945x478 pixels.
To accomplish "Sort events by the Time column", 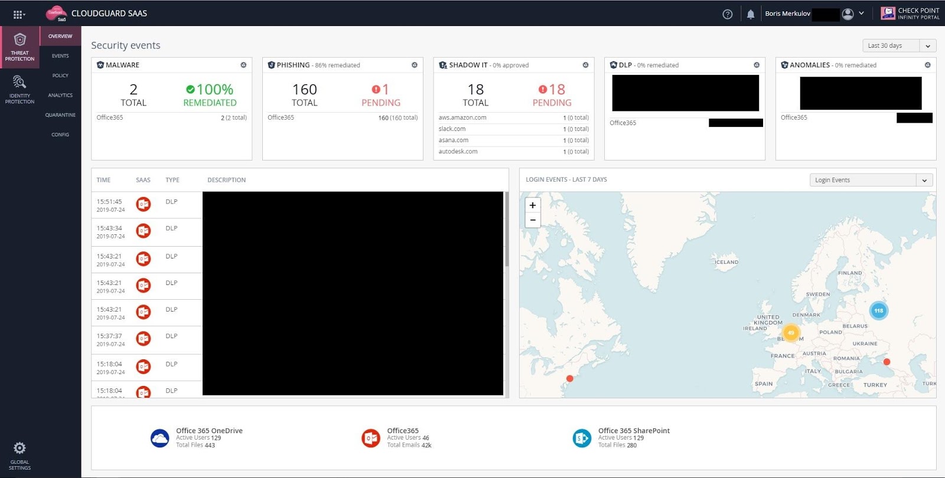I will (103, 180).
